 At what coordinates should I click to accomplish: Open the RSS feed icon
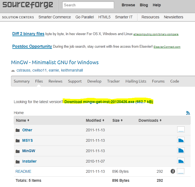pos(188,113)
